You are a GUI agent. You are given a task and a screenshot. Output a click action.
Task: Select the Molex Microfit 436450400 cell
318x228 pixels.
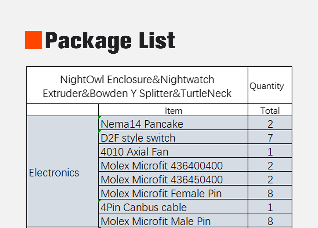(x=162, y=180)
